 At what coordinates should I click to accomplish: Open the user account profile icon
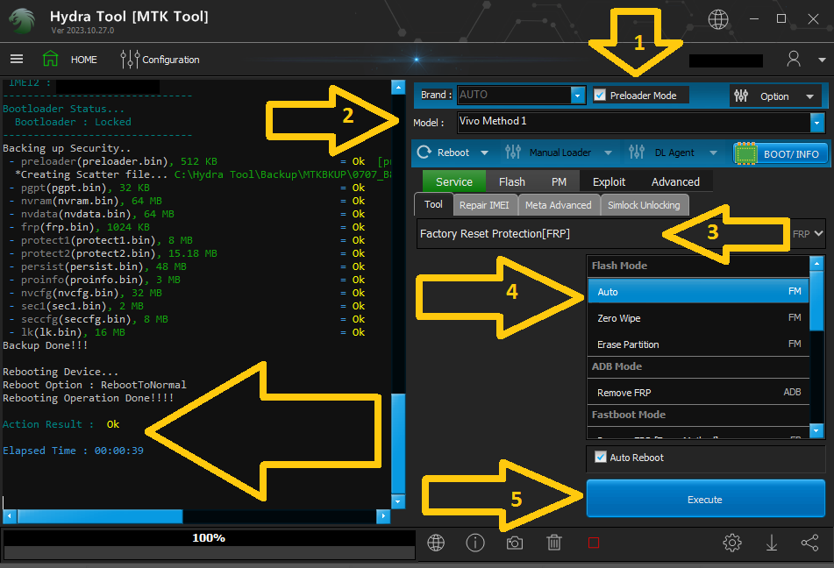pos(794,59)
